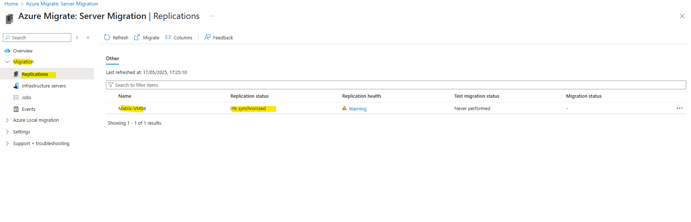Image resolution: width=691 pixels, height=222 pixels.
Task: Close the Replications blade
Action: pos(682,16)
